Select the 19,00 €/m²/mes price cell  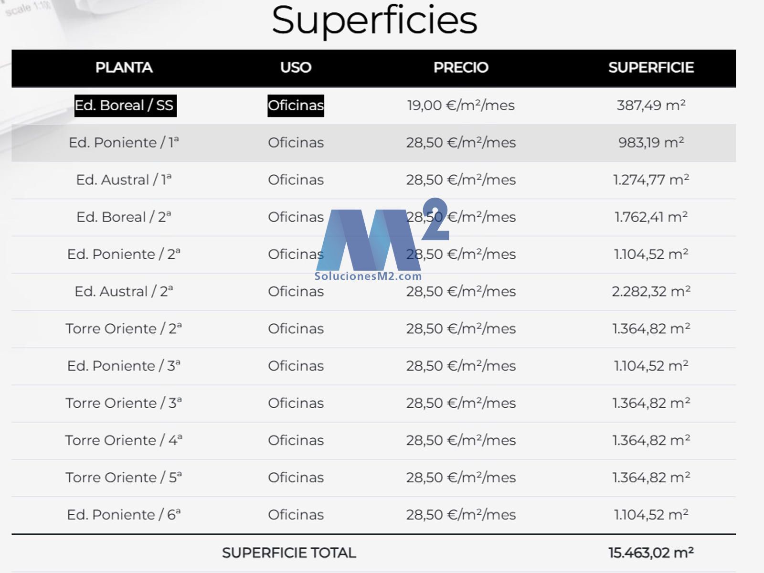461,106
